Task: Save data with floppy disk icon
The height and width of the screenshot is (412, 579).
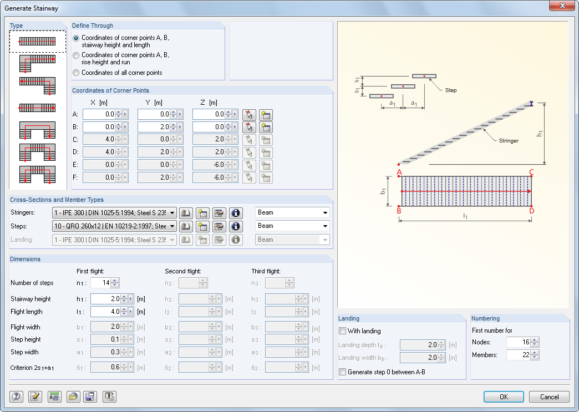Action: click(x=90, y=396)
